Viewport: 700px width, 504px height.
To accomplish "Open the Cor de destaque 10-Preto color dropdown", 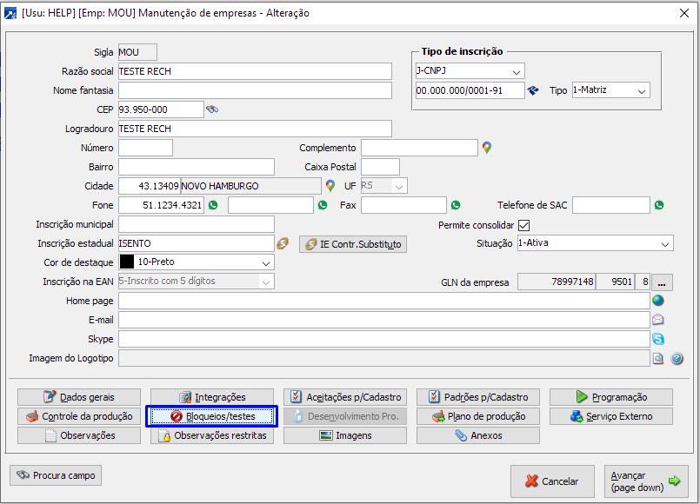I will (265, 262).
